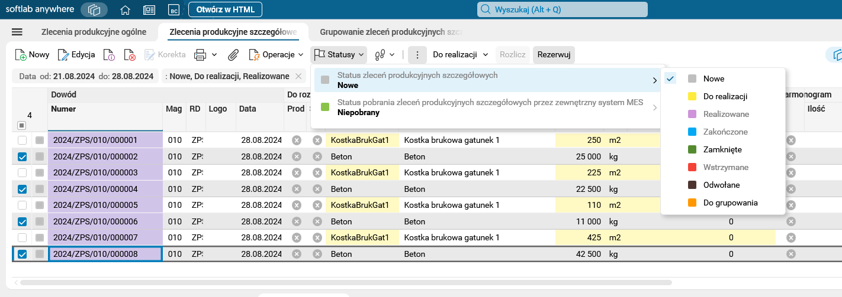Open attachments with the paperclip icon
The width and height of the screenshot is (842, 297).
(233, 55)
